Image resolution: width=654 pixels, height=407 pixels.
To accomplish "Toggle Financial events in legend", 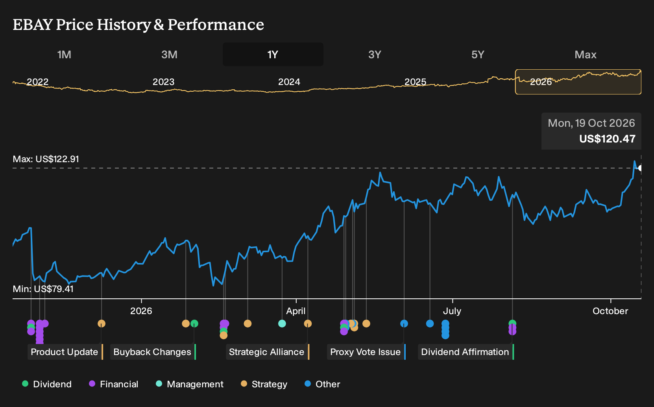I will pyautogui.click(x=113, y=384).
